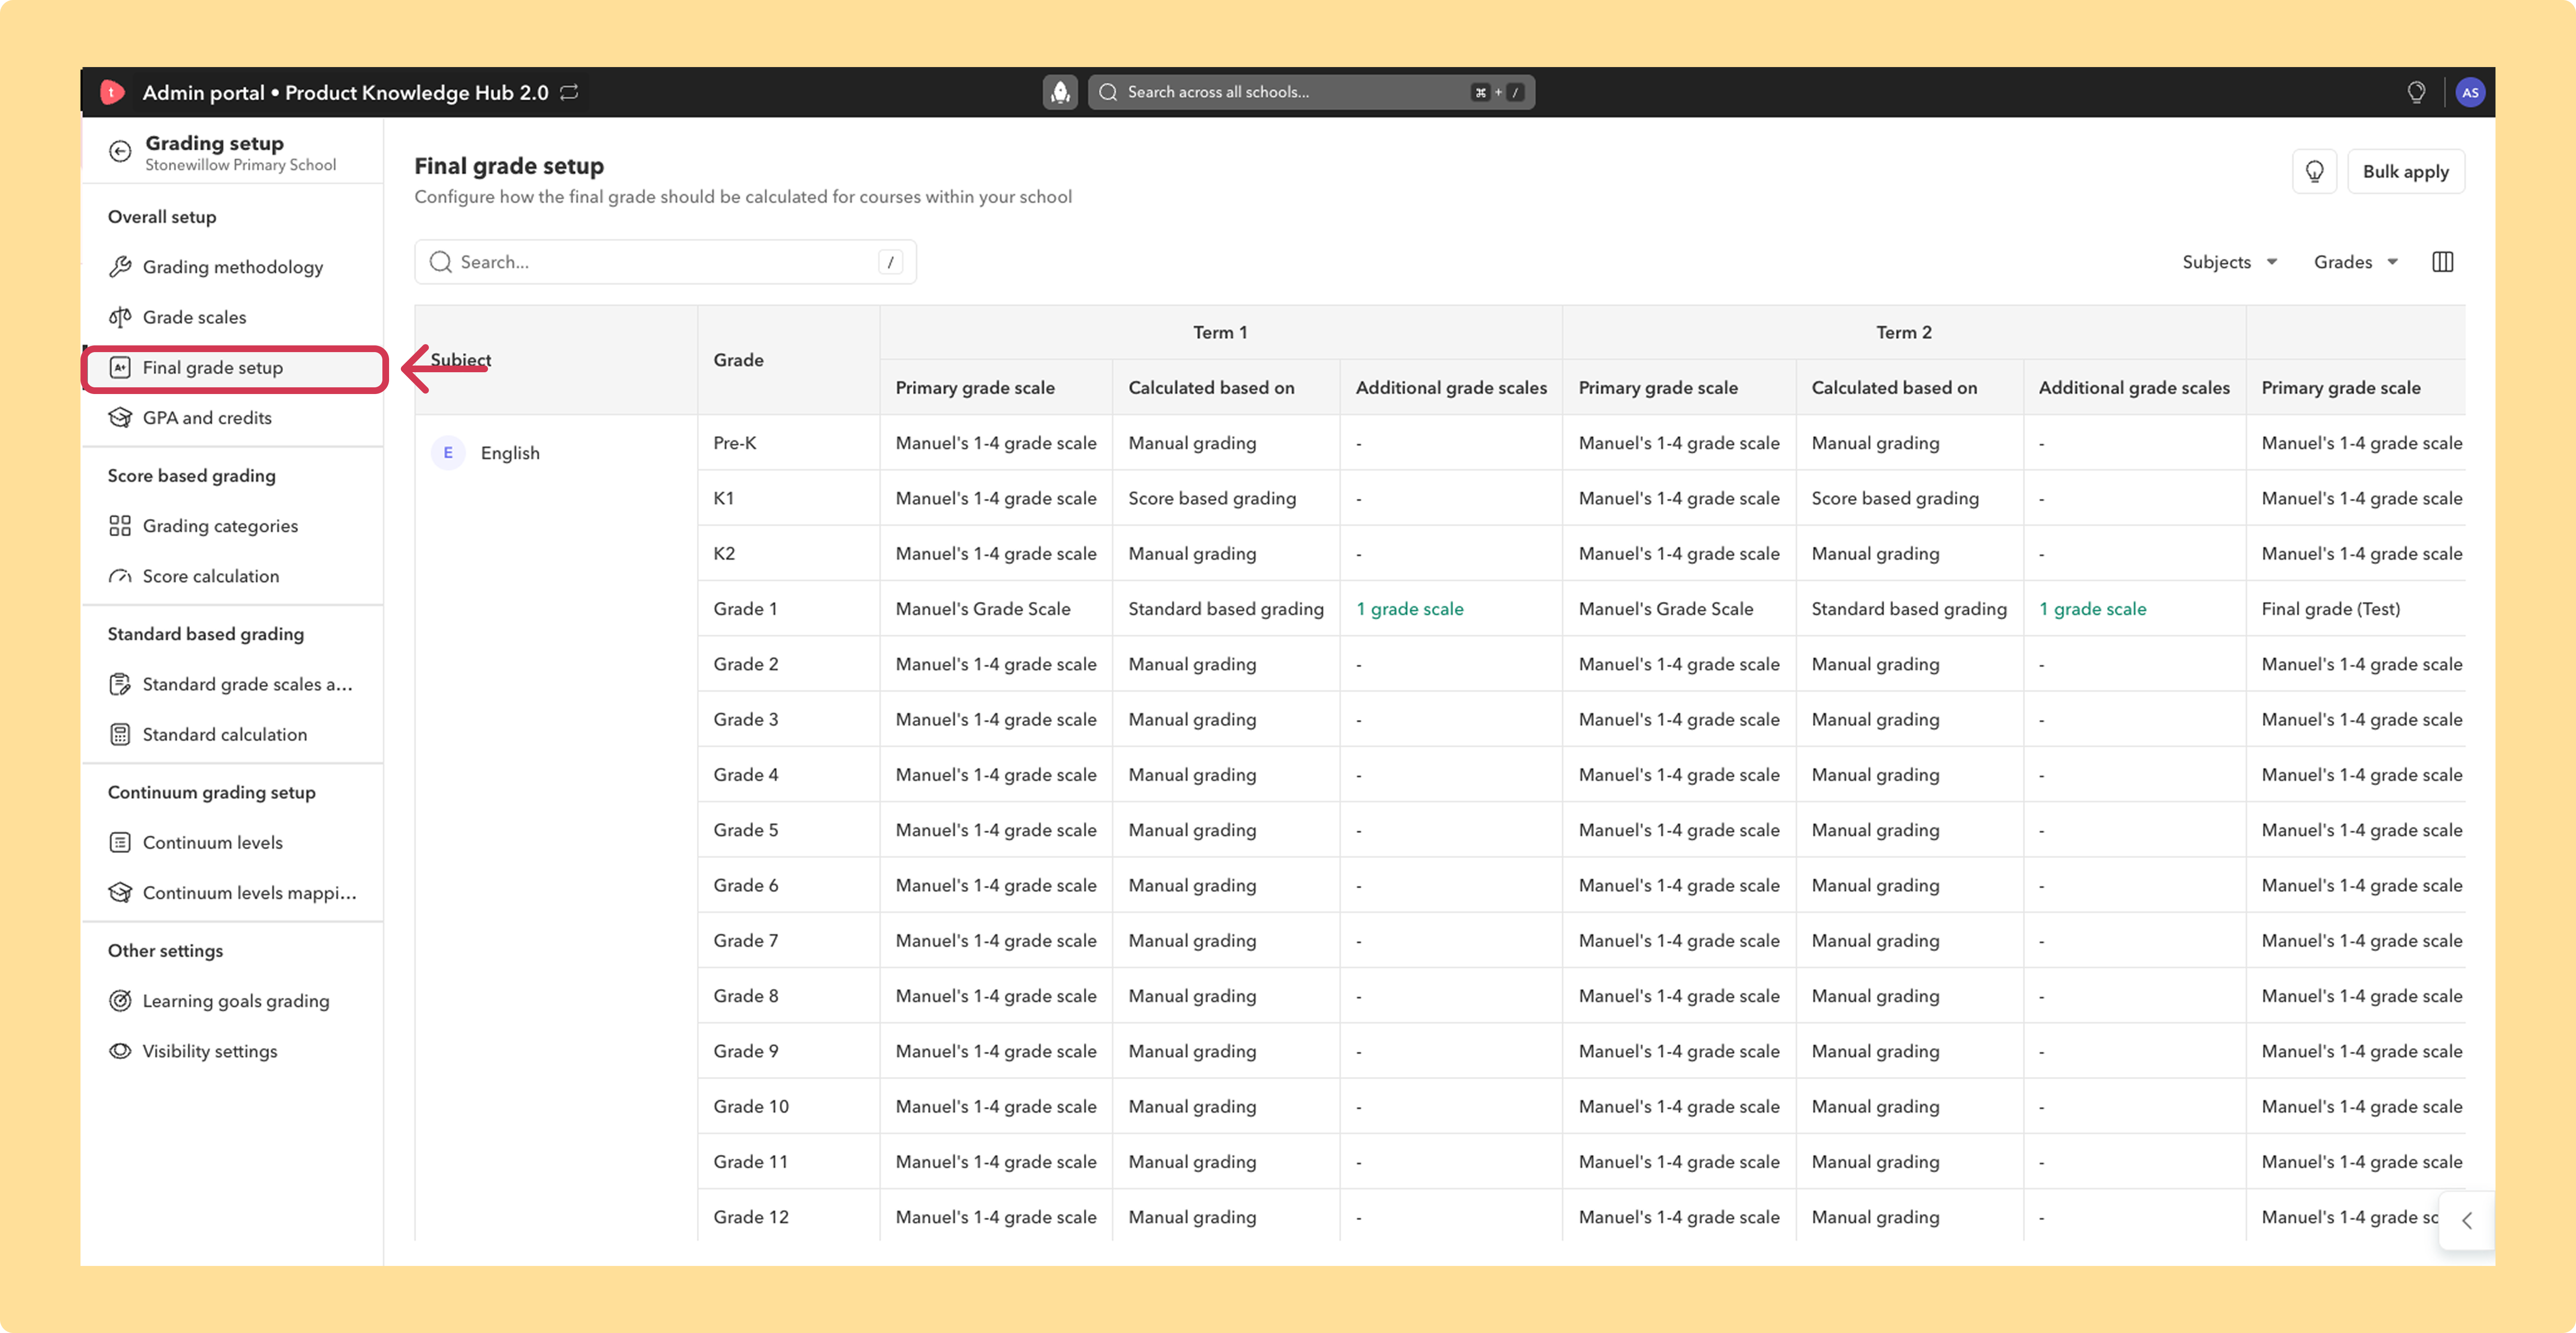
Task: Go to Grade scales page
Action: (233, 317)
